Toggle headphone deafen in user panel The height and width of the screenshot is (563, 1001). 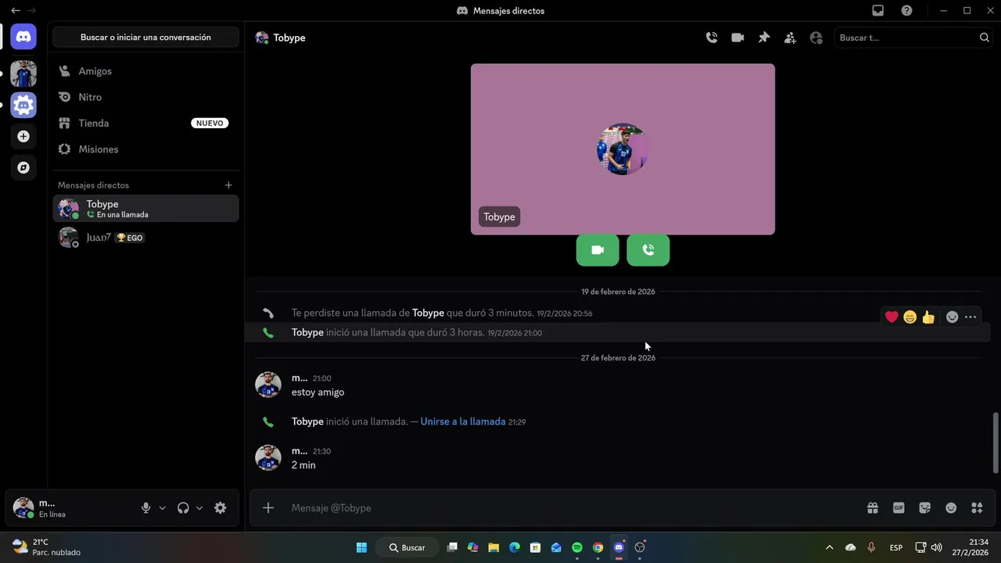pyautogui.click(x=183, y=507)
